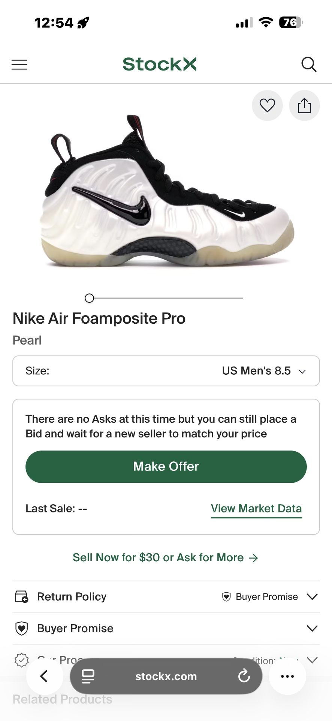
Task: Tap Sell Now for $30 link
Action: [165, 557]
